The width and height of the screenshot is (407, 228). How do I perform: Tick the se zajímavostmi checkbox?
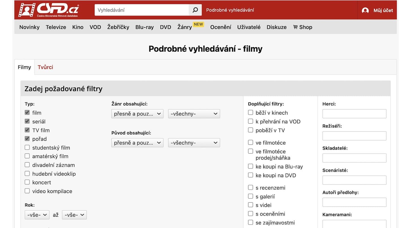(250, 222)
